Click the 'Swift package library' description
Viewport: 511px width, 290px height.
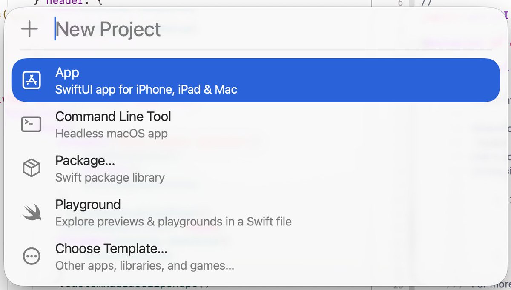point(110,178)
